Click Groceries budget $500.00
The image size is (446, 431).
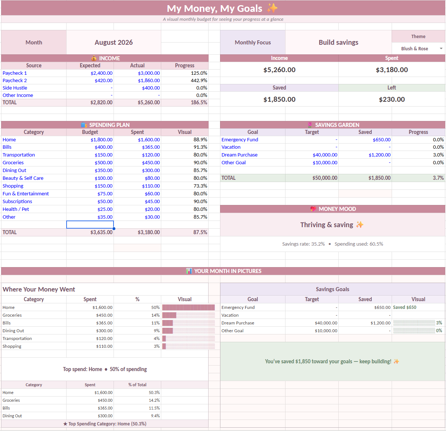[x=90, y=162]
